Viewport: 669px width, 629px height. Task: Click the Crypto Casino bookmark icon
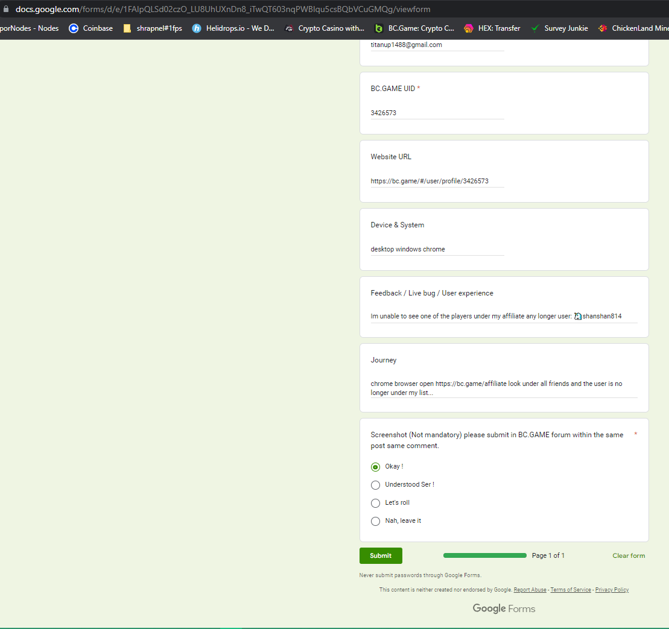point(289,28)
